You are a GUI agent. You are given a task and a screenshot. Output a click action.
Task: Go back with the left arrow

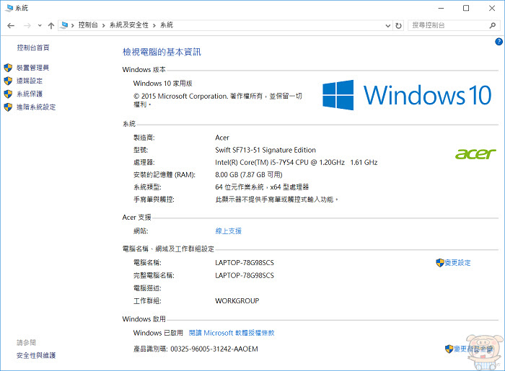tap(11, 25)
